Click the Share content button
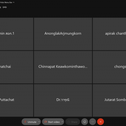This screenshot has width=126, height=126. coord(72,122)
